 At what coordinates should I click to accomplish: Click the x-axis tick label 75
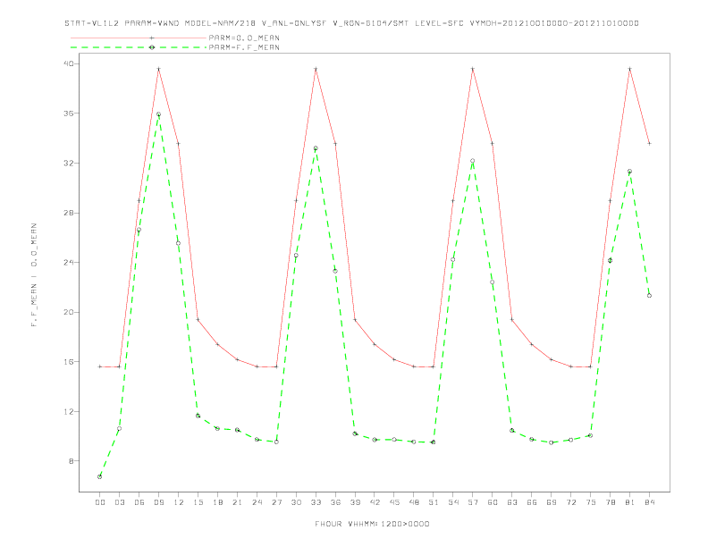point(591,502)
